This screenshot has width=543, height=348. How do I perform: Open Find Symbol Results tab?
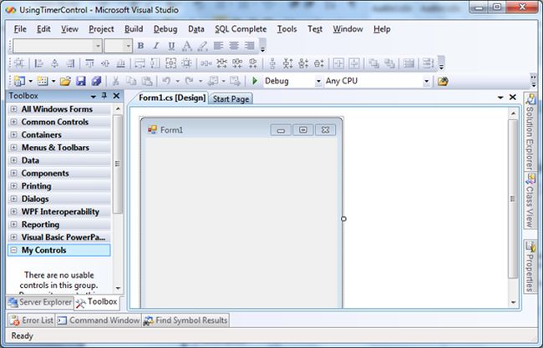(x=185, y=320)
